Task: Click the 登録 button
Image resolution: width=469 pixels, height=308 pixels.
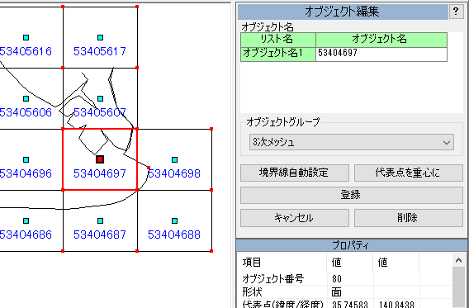Action: coord(352,195)
